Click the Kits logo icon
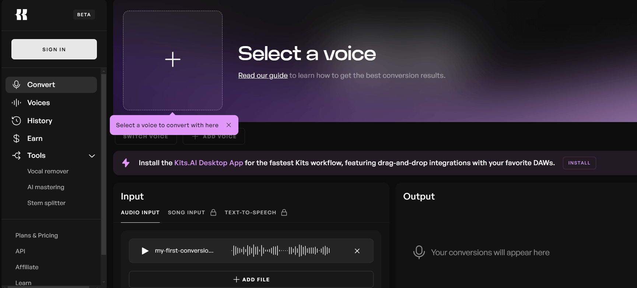The height and width of the screenshot is (288, 637). pos(21,15)
